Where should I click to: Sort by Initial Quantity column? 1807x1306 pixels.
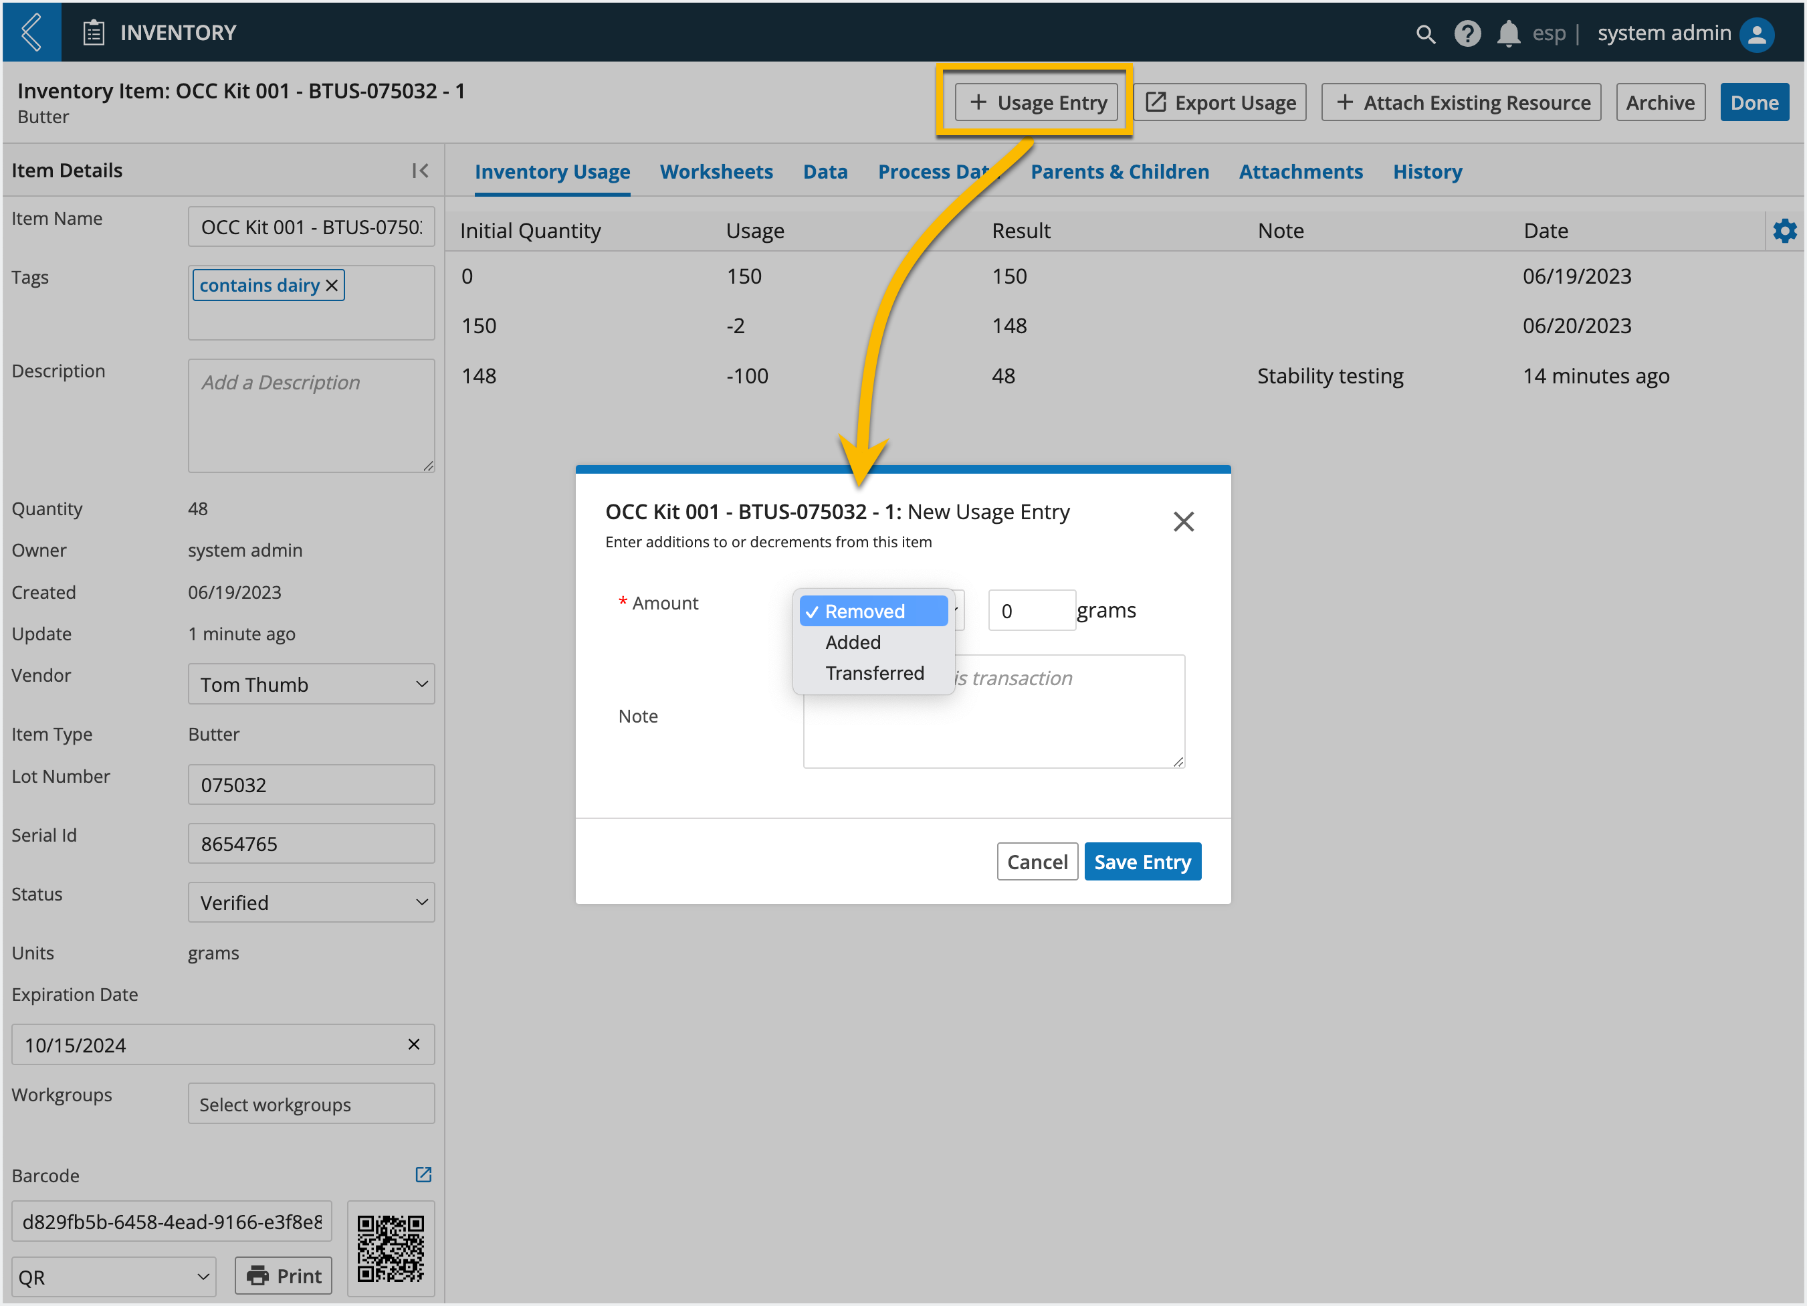tap(530, 231)
